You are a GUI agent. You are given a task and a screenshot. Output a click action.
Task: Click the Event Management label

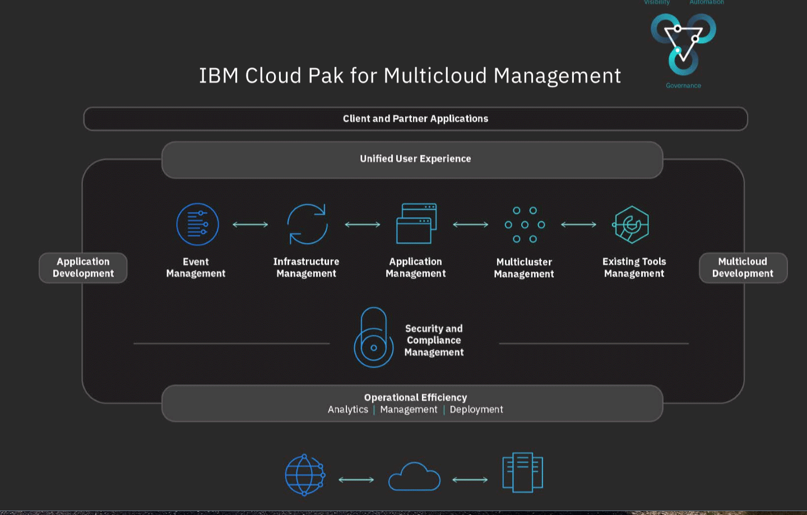pos(196,268)
